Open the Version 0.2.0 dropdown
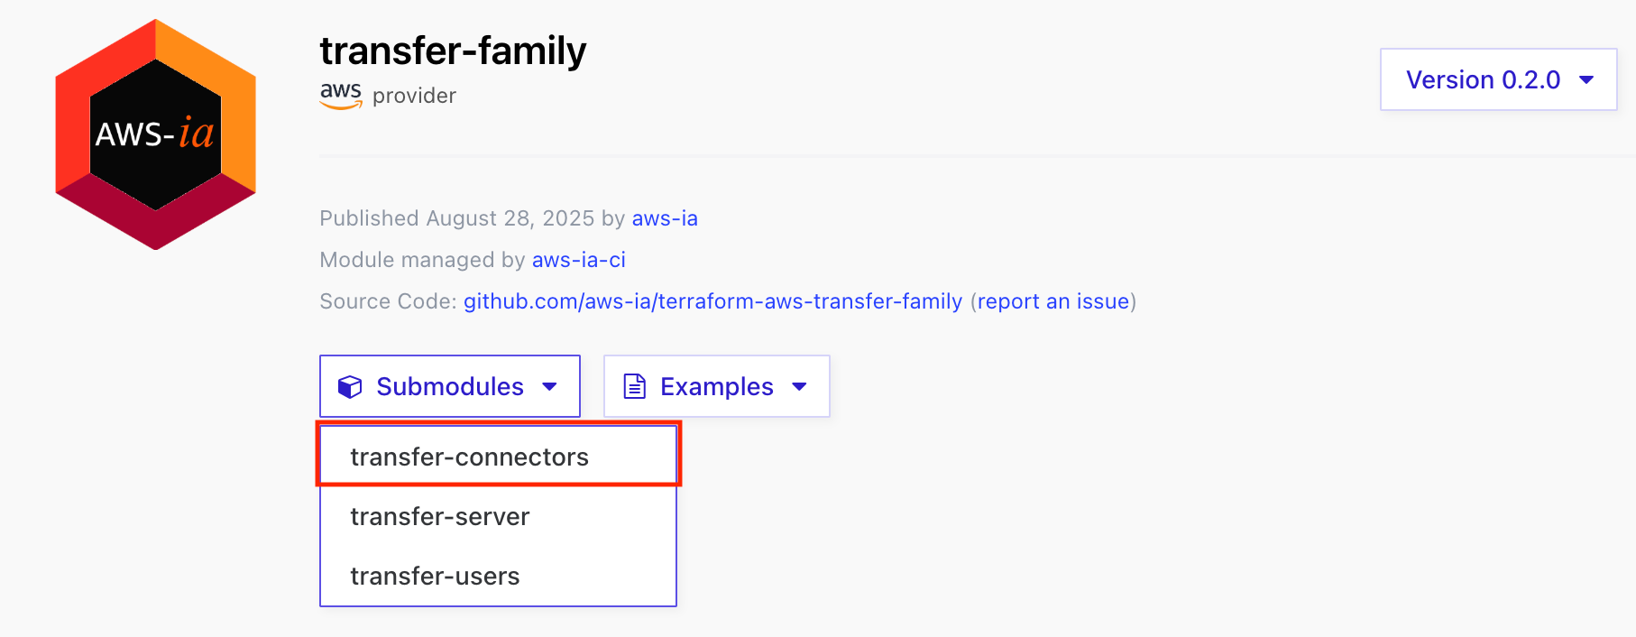Screen dimensions: 1636x637 coord(1498,79)
